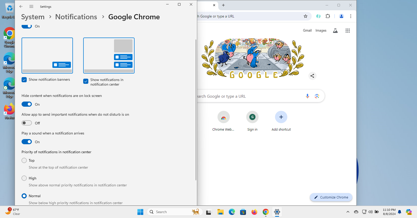Toggle Play a sound when notification arrives
This screenshot has height=218, width=417.
[27, 142]
